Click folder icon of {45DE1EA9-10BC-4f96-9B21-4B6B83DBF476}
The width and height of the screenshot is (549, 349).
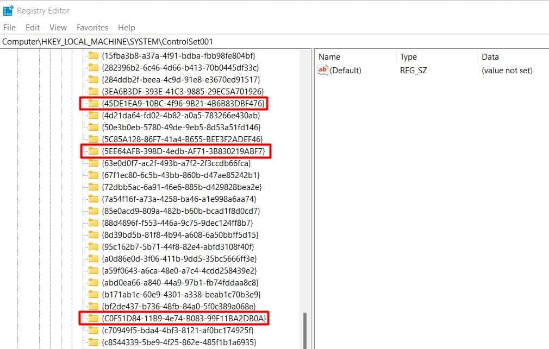pos(93,104)
